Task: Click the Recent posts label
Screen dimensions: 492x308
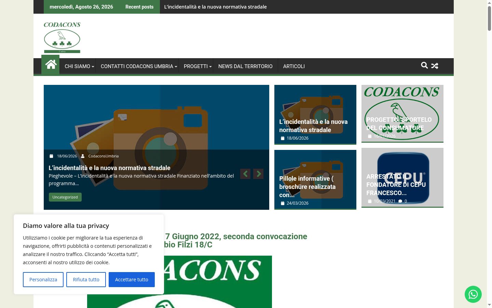Action: tap(139, 7)
